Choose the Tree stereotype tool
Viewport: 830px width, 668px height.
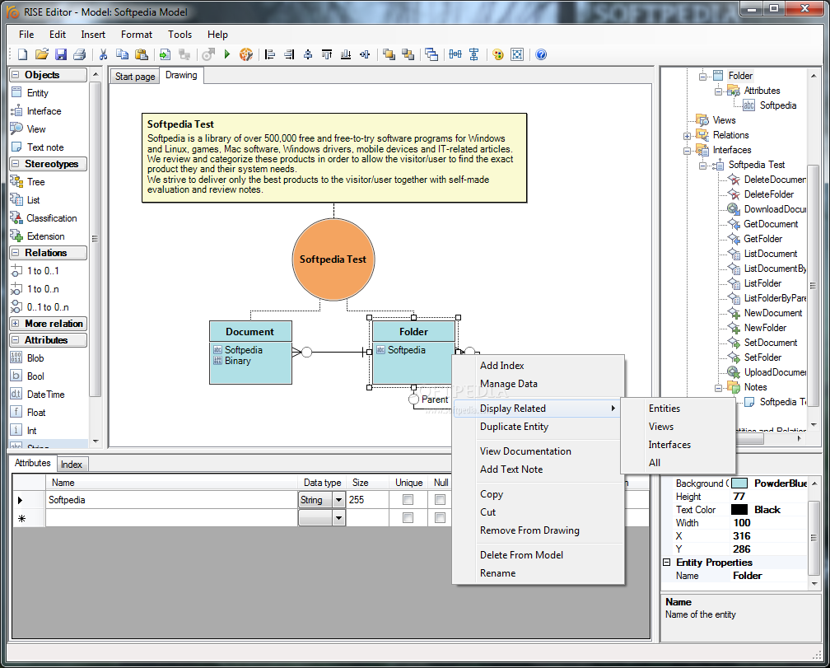pos(35,181)
